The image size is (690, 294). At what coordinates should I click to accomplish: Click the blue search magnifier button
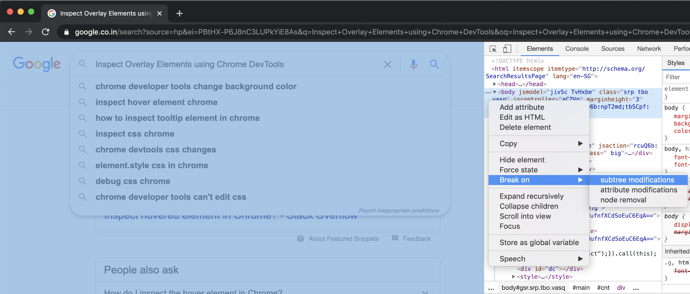point(434,64)
